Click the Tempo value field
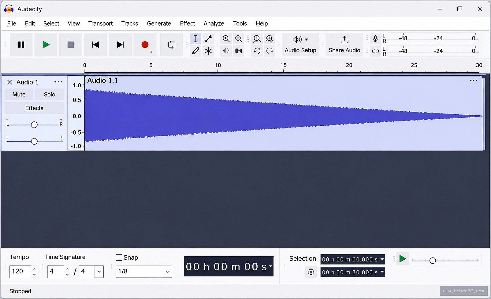This screenshot has width=491, height=299. [x=20, y=271]
